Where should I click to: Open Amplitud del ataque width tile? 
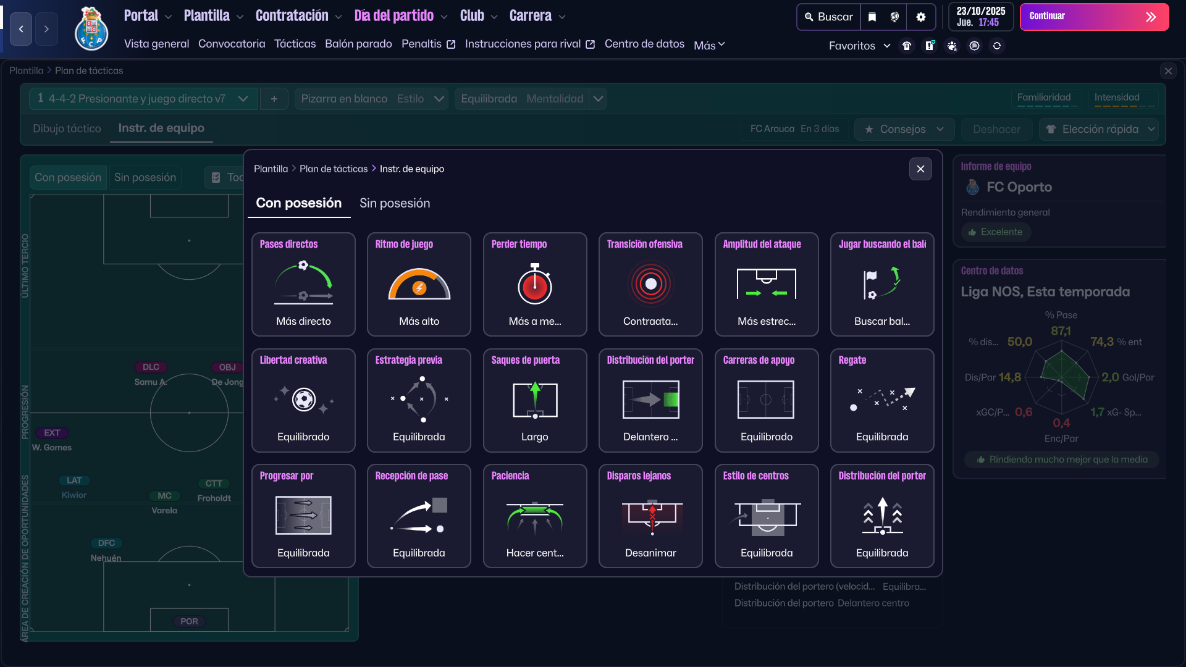tap(766, 284)
